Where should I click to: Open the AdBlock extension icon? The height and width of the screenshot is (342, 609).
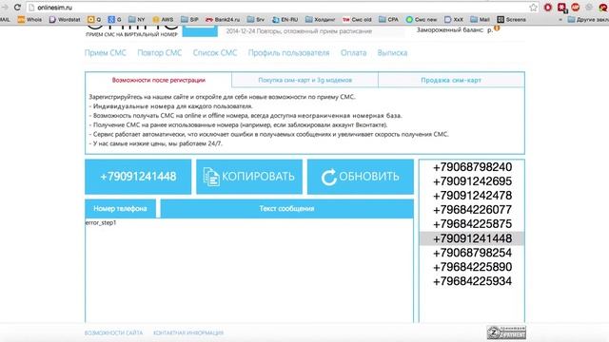[x=576, y=7]
